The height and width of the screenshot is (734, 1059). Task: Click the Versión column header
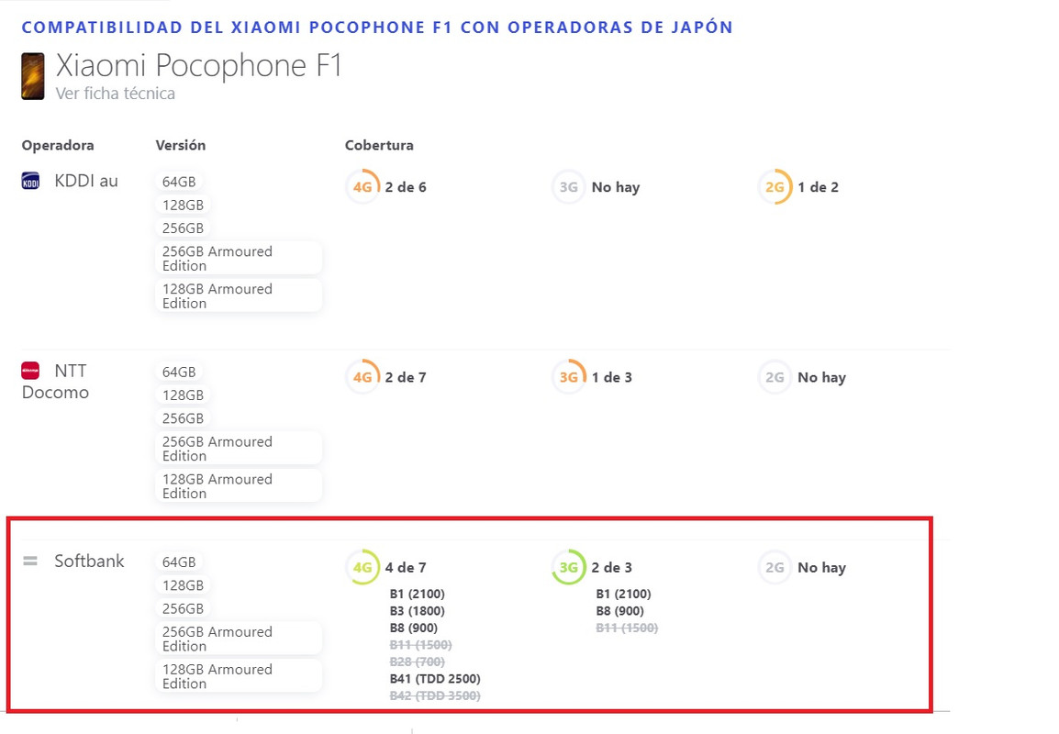[181, 145]
